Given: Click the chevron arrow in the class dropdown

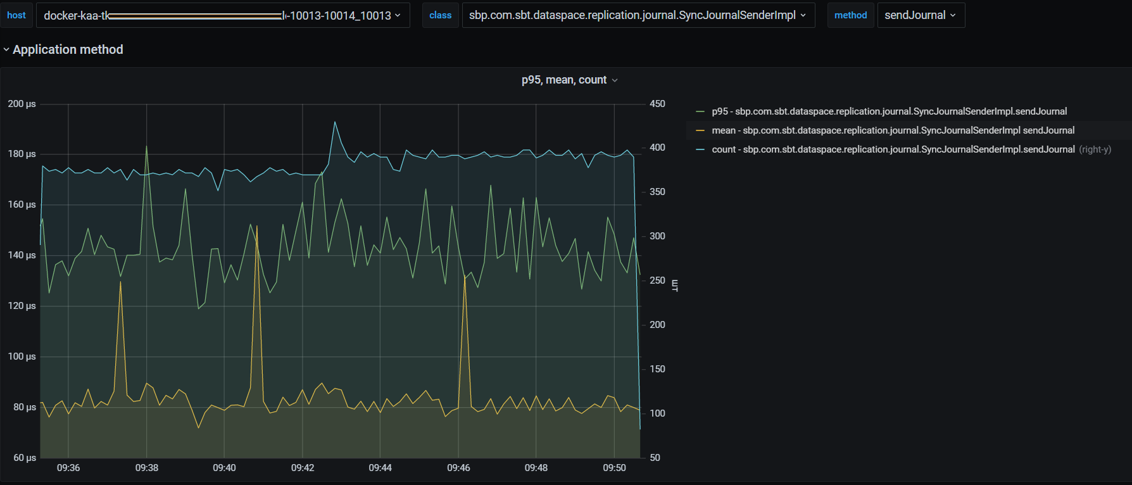Looking at the screenshot, I should 803,15.
